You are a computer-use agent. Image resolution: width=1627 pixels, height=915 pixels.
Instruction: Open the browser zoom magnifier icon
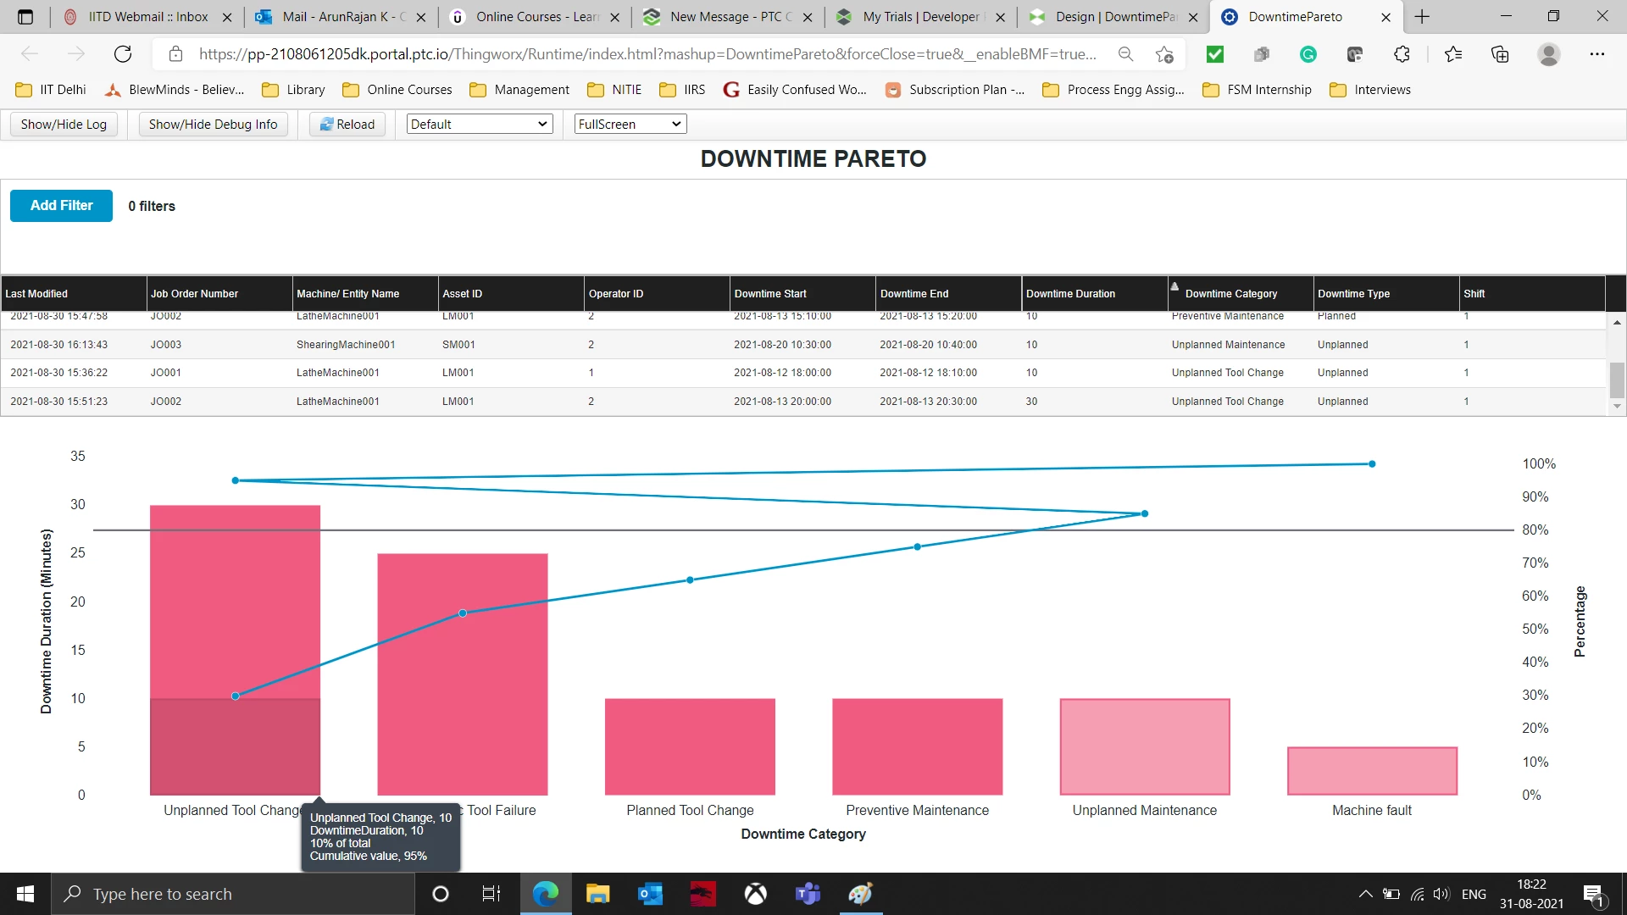pos(1125,54)
